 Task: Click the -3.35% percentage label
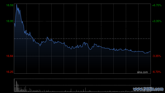click(156, 56)
